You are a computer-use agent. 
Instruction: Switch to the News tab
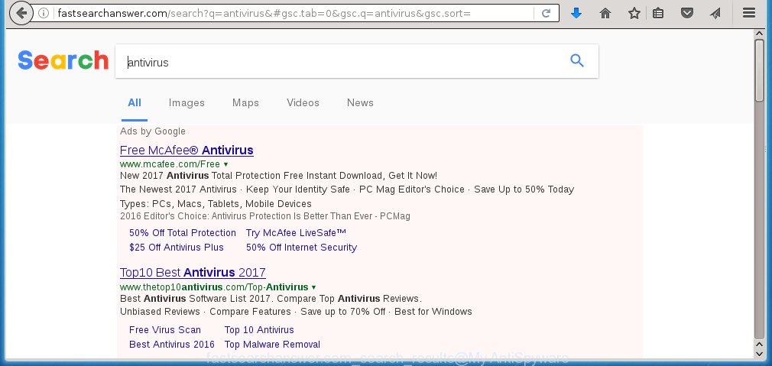point(360,103)
